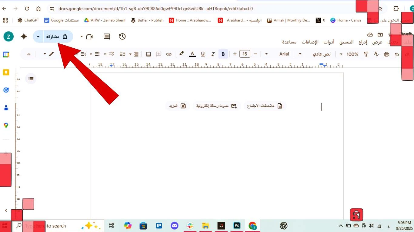Click the Z account avatar in Docs
Viewport: 414px width, 232px height.
tap(8, 37)
